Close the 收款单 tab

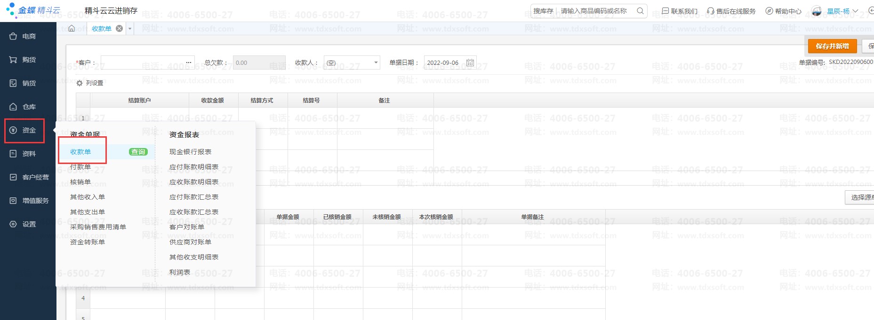tap(120, 29)
